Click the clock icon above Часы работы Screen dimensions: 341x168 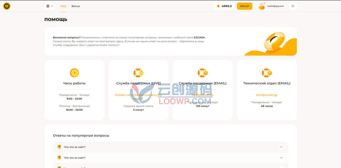point(74,73)
